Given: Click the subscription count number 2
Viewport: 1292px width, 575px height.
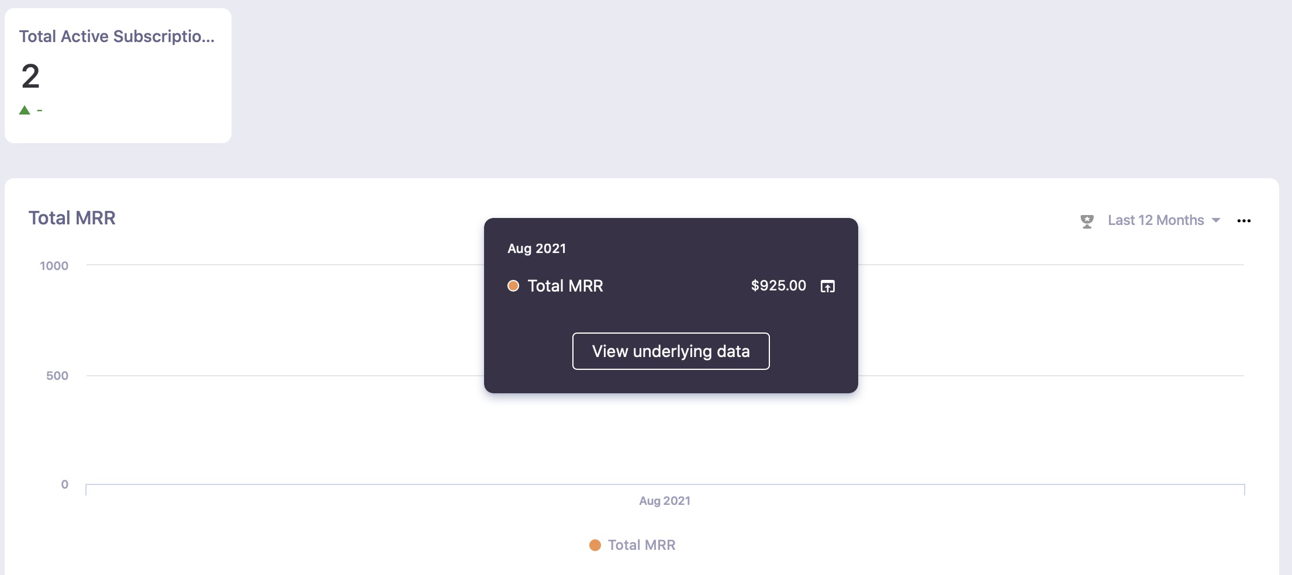Looking at the screenshot, I should 30,76.
